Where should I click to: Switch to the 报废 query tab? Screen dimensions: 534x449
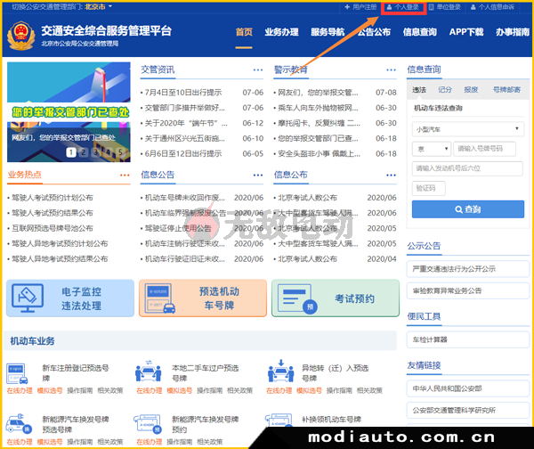pos(471,90)
